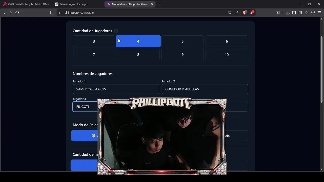Restore down the browser window
324x182 pixels.
[309, 4]
